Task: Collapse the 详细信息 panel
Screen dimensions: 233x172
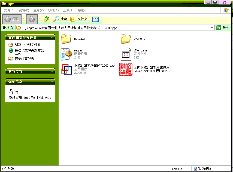Action: [x=53, y=82]
